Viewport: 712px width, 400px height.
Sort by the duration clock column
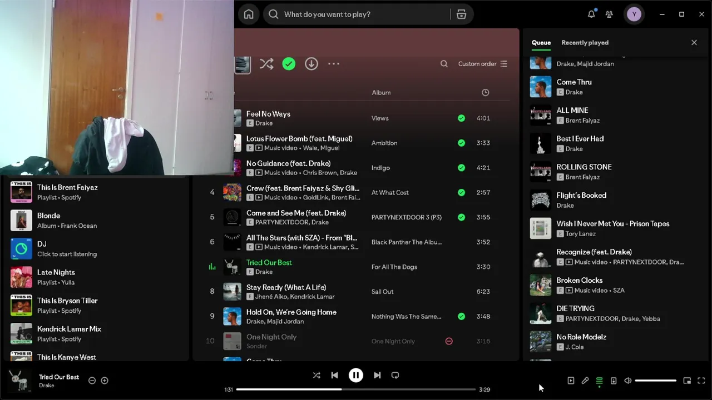point(486,93)
